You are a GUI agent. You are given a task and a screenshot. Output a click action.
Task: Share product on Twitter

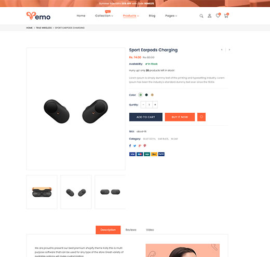pyautogui.click(x=134, y=146)
